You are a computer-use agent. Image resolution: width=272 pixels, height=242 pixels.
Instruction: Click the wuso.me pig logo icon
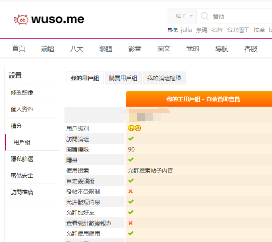click(21, 20)
